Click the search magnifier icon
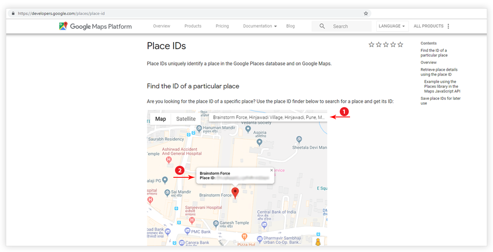493x252 pixels. pos(322,26)
